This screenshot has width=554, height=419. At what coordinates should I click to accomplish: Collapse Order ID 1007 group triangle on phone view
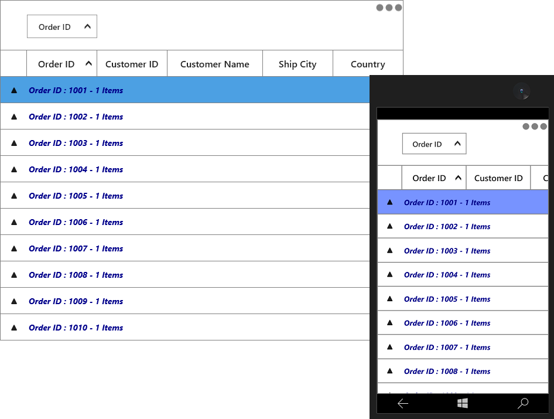(x=389, y=347)
